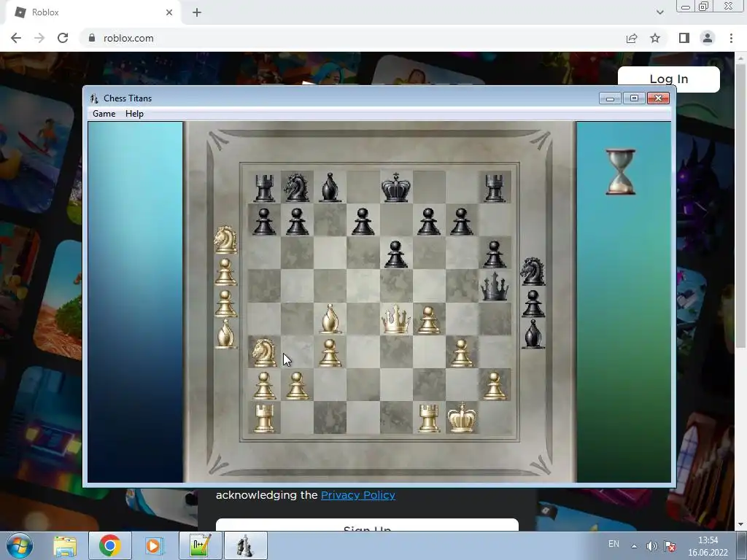Click the black pawn on h6

(495, 254)
